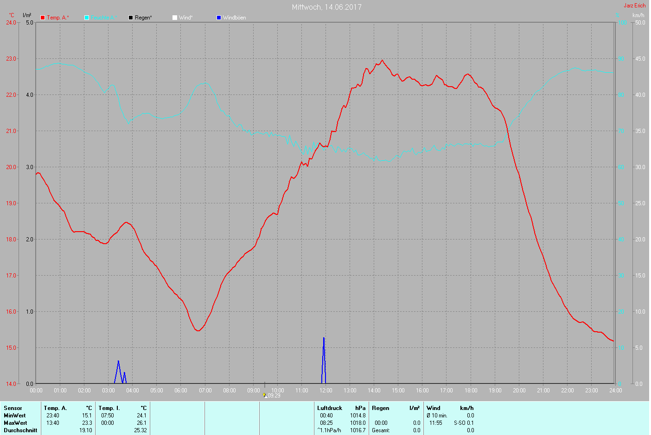
Task: Click the Durchschnitt row label
Action: tap(20, 430)
